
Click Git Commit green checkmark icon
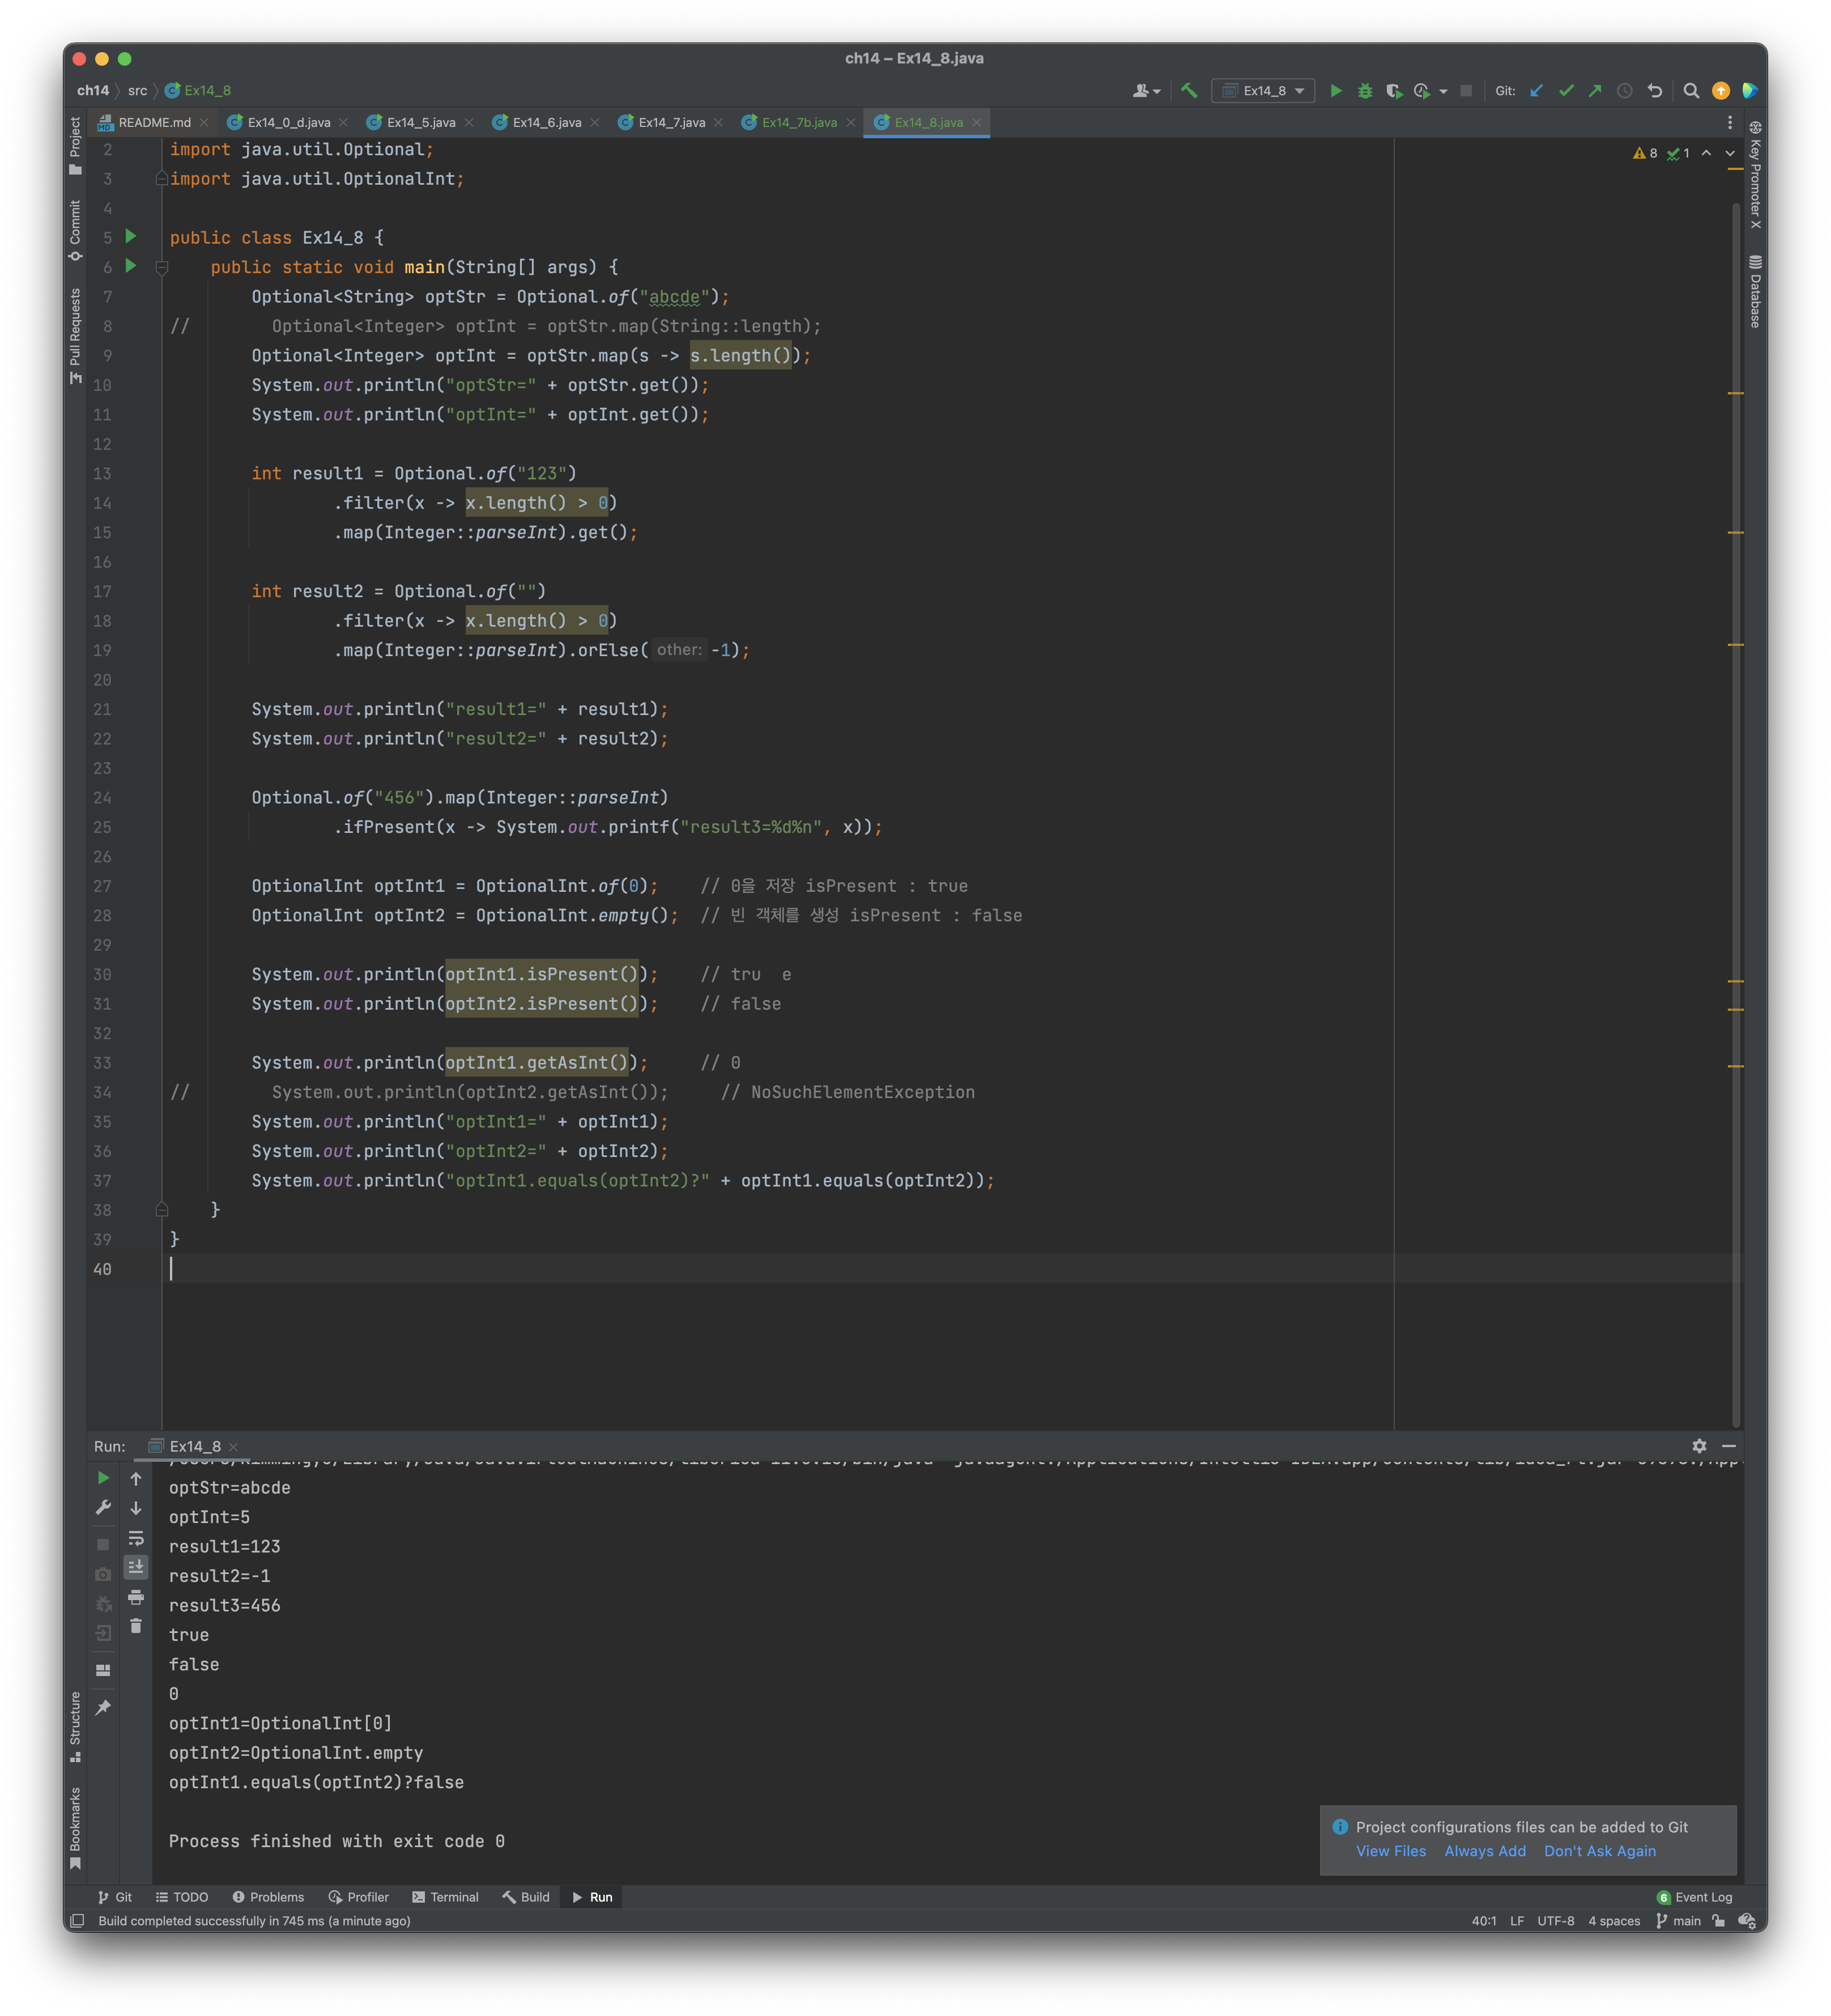(1566, 91)
